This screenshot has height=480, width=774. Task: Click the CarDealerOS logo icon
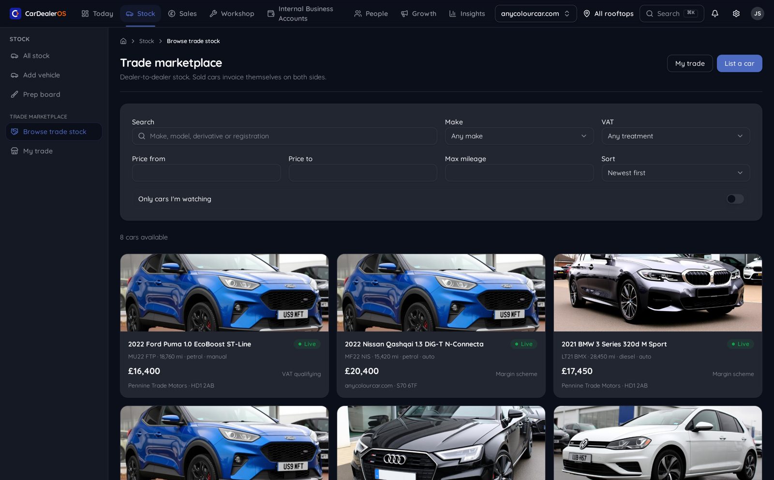coord(15,14)
